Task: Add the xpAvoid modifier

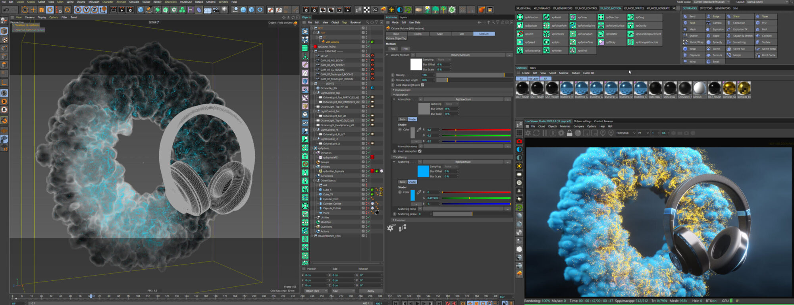Action: click(x=555, y=17)
